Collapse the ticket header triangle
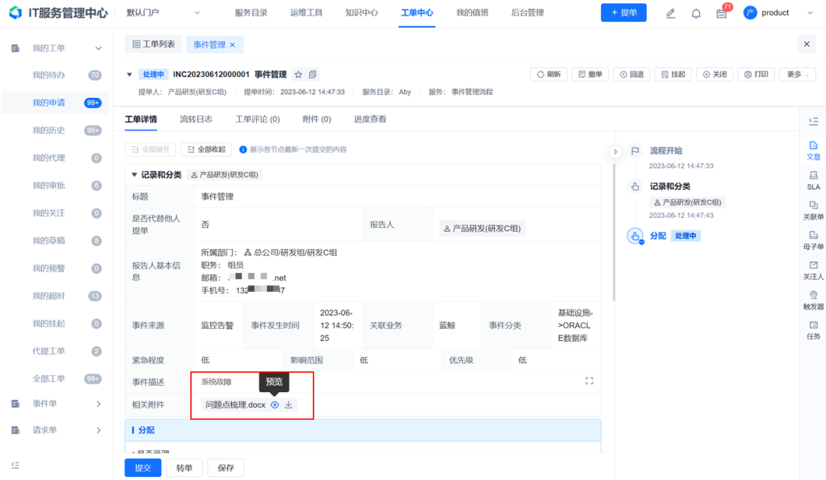 (129, 75)
